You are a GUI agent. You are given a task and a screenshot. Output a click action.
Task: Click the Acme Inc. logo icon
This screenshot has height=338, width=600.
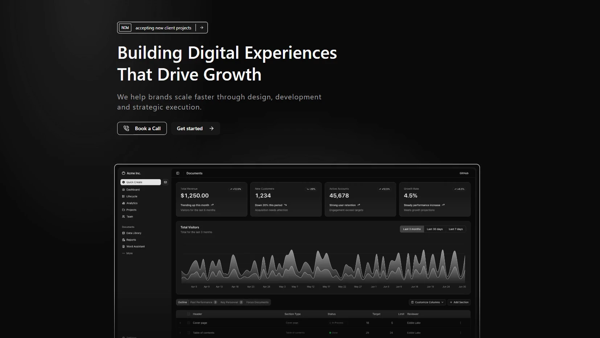tap(123, 173)
